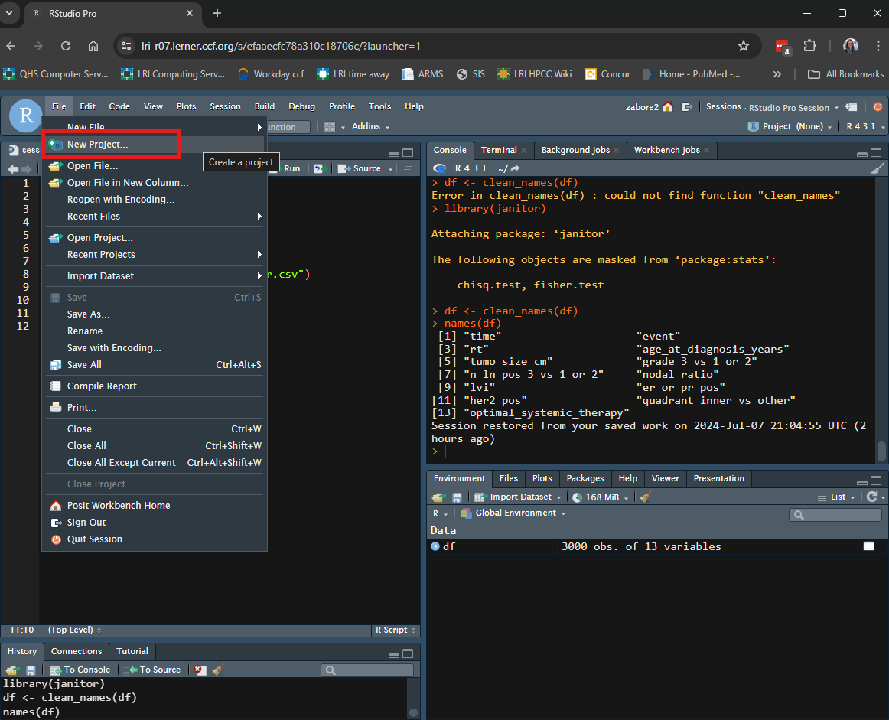This screenshot has height=720, width=889.
Task: Click Quit Session... menu item
Action: [x=155, y=539]
